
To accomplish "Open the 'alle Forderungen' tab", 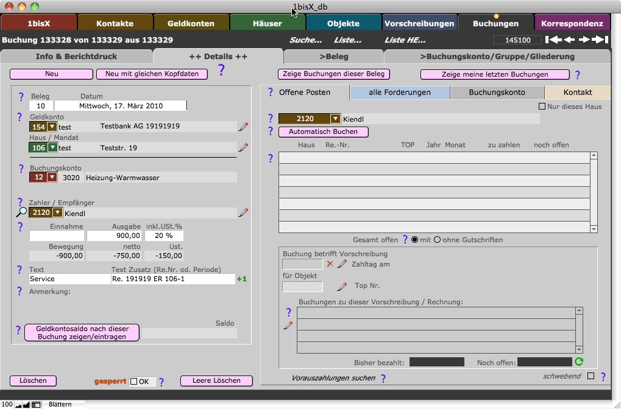I will click(x=399, y=93).
